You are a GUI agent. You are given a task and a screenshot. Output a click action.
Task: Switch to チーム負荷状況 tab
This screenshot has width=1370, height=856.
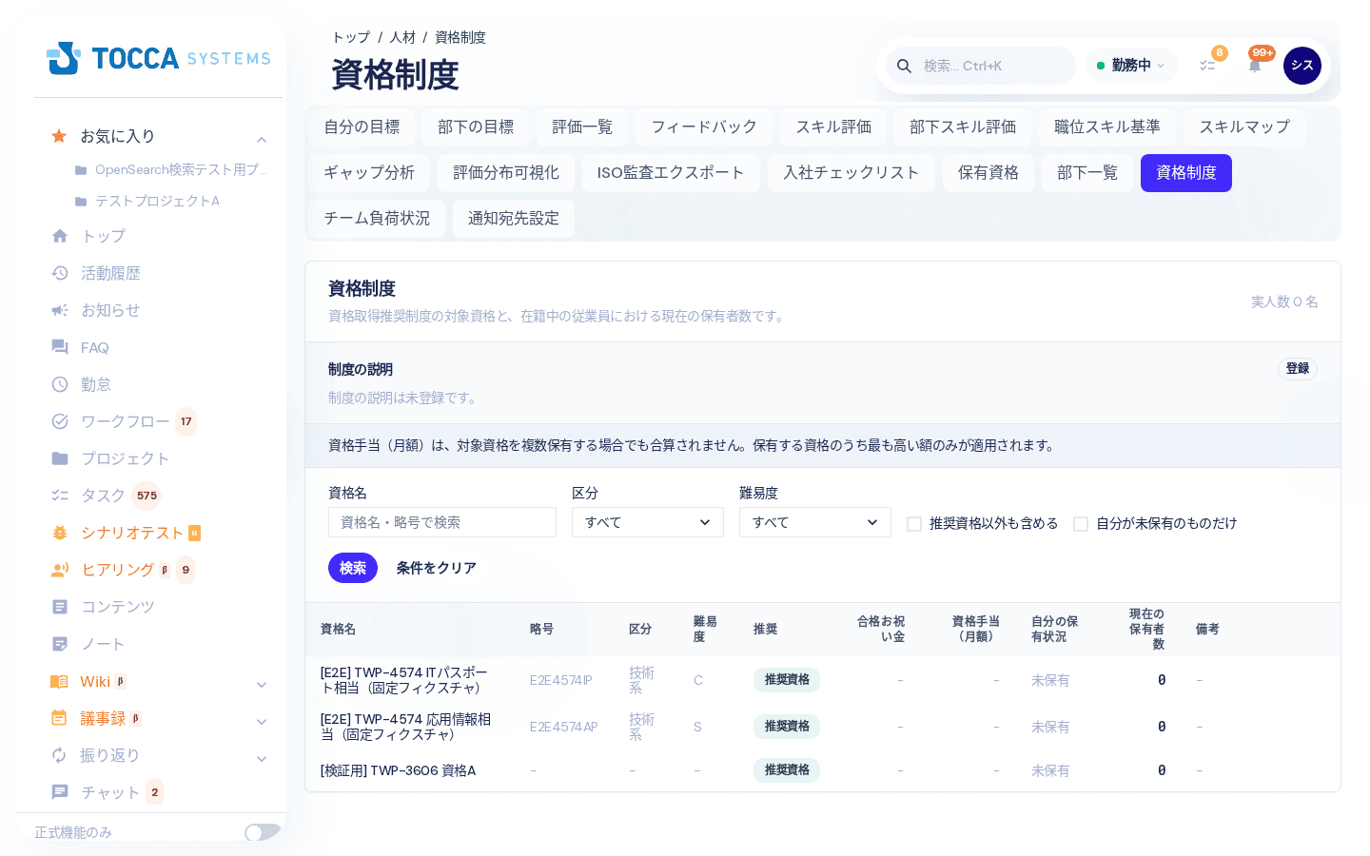point(377,219)
